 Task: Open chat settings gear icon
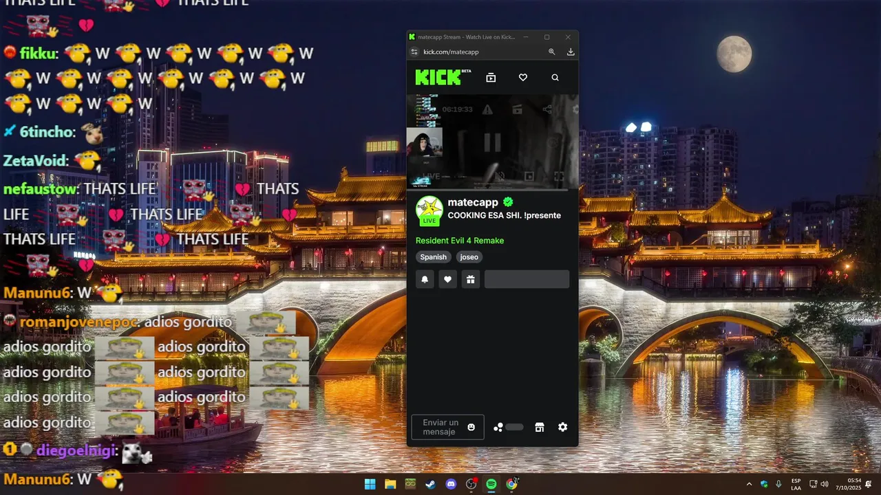coord(563,427)
